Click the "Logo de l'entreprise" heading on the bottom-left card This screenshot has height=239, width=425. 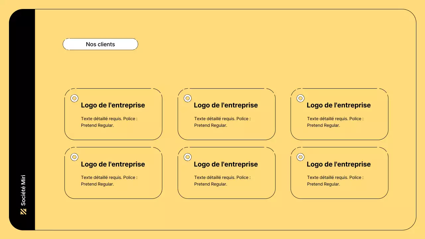pyautogui.click(x=113, y=164)
